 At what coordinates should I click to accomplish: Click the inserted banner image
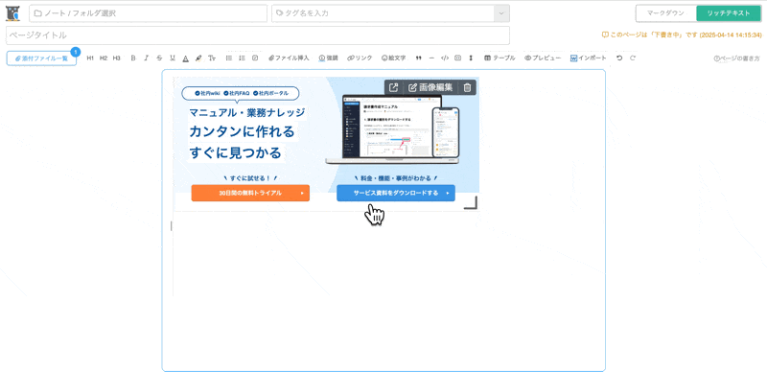tap(327, 144)
